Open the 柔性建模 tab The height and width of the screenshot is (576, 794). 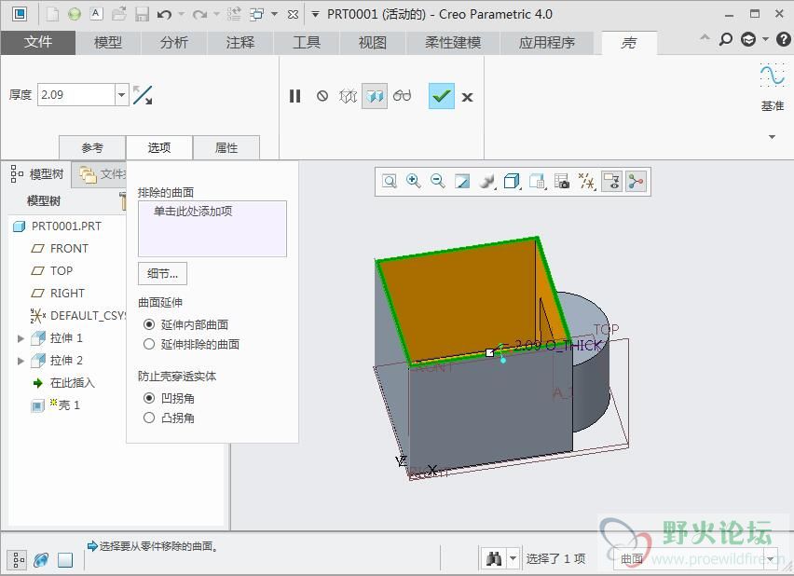pyautogui.click(x=453, y=43)
